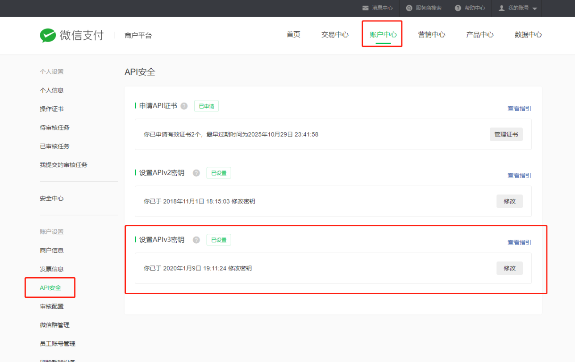Open 查看指引 link for 申请API证书

click(519, 108)
